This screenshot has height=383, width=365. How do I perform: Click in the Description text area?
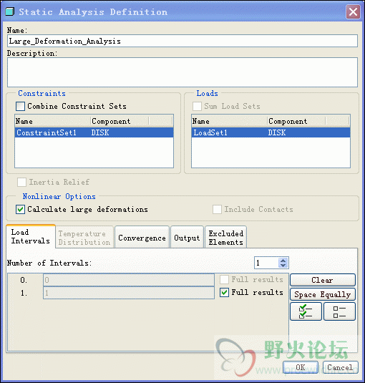[182, 72]
